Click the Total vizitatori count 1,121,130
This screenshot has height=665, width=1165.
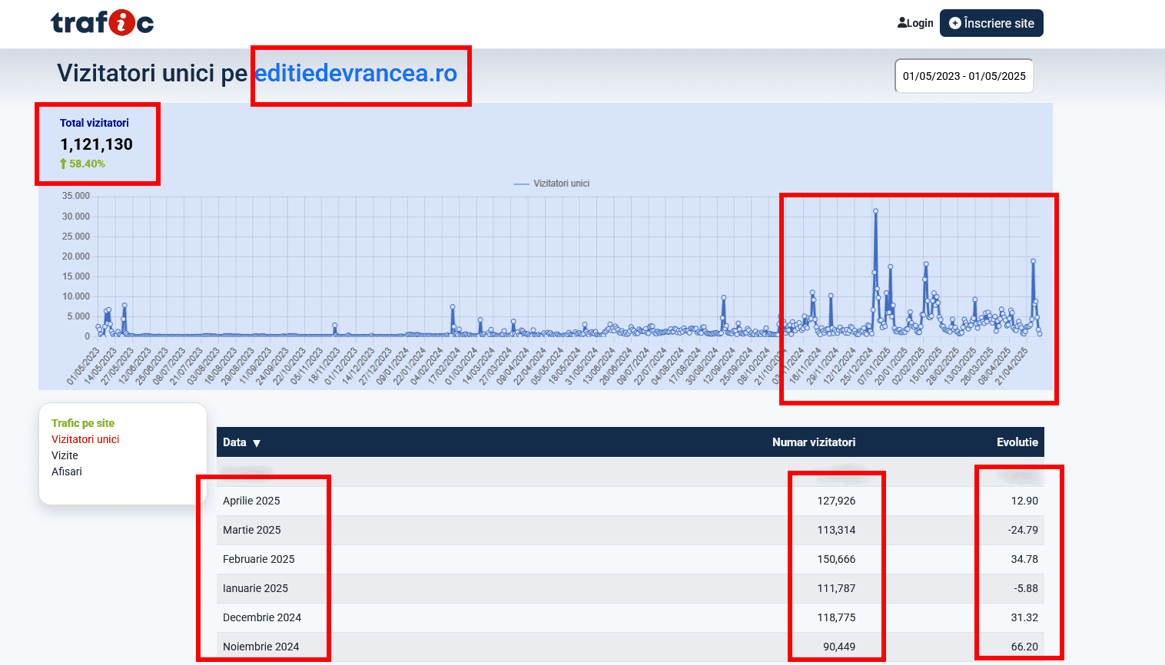(97, 144)
